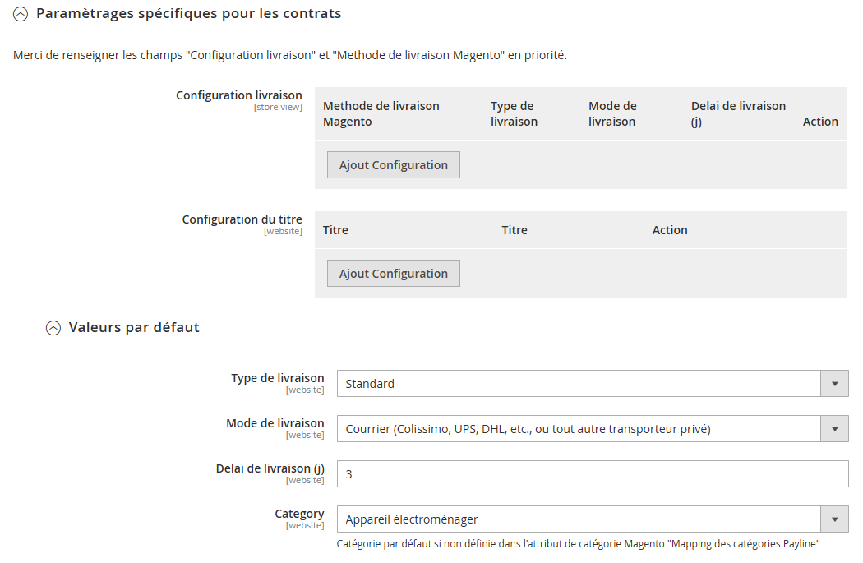Focus the Delai de livraison (j) input field
The width and height of the screenshot is (863, 563).
point(592,474)
